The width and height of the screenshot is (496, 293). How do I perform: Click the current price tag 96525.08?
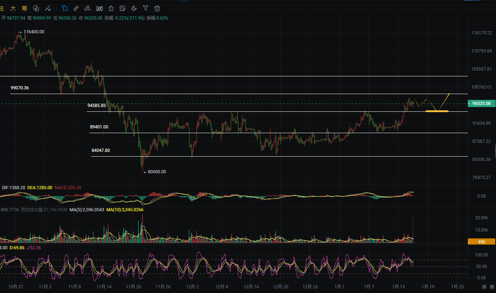(x=481, y=103)
